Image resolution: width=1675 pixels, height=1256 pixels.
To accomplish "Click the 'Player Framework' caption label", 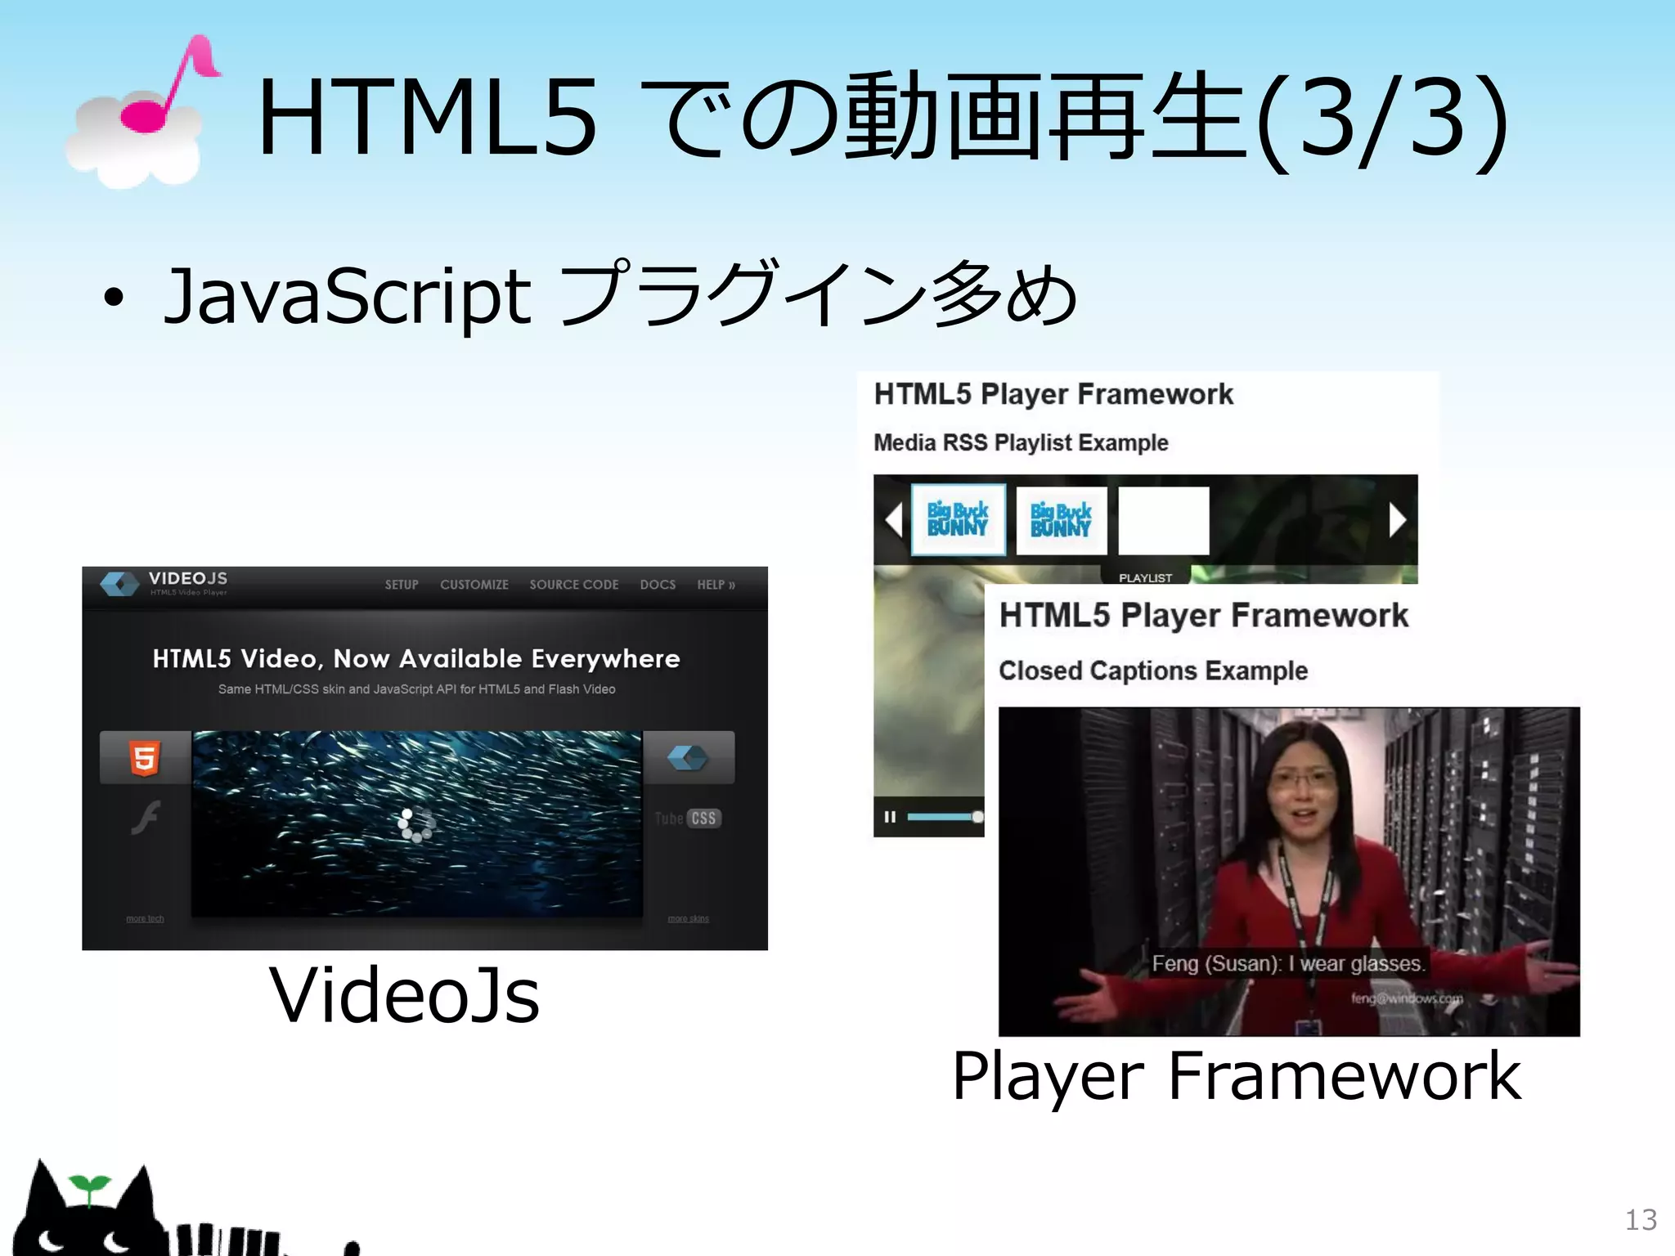I will tap(1236, 1077).
